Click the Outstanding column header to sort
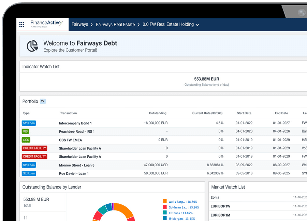 pos(158,113)
